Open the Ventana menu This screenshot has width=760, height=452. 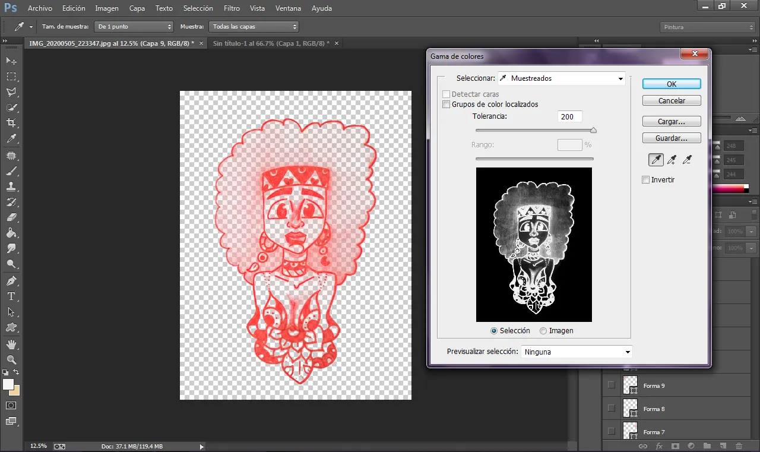tap(288, 8)
